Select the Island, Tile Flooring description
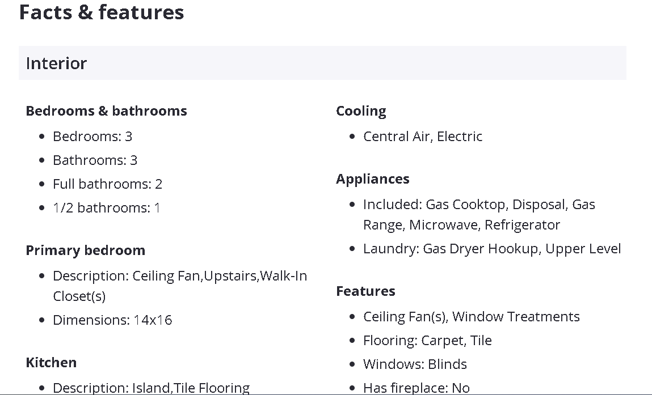 [151, 388]
